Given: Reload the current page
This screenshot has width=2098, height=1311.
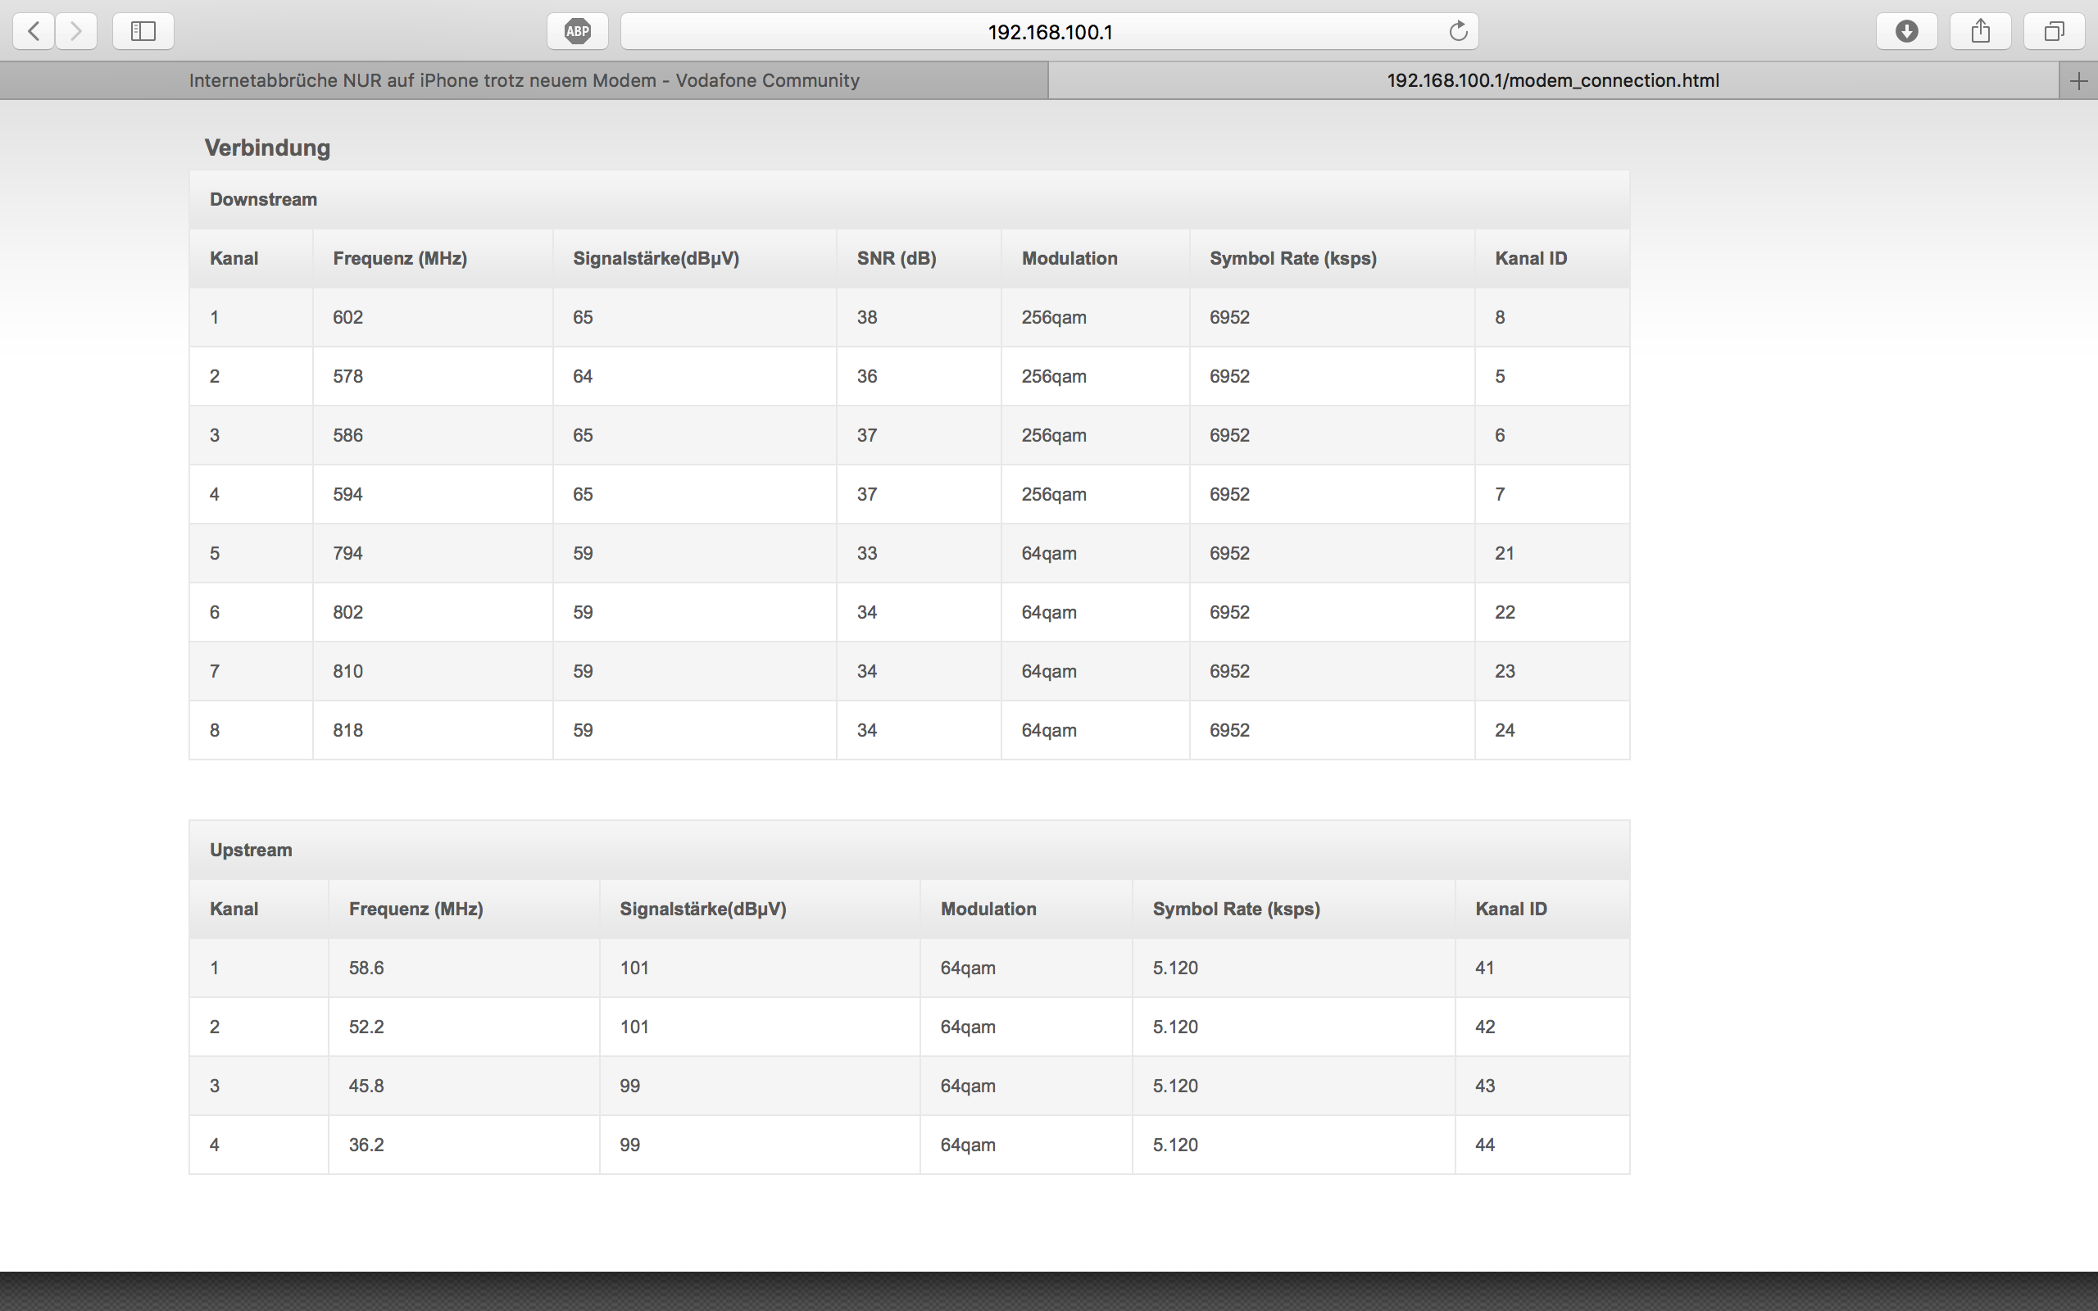Looking at the screenshot, I should click(1458, 31).
